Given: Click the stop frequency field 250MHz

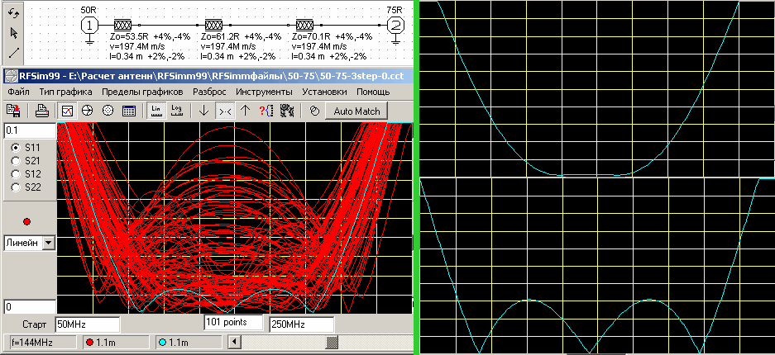Looking at the screenshot, I should [301, 324].
